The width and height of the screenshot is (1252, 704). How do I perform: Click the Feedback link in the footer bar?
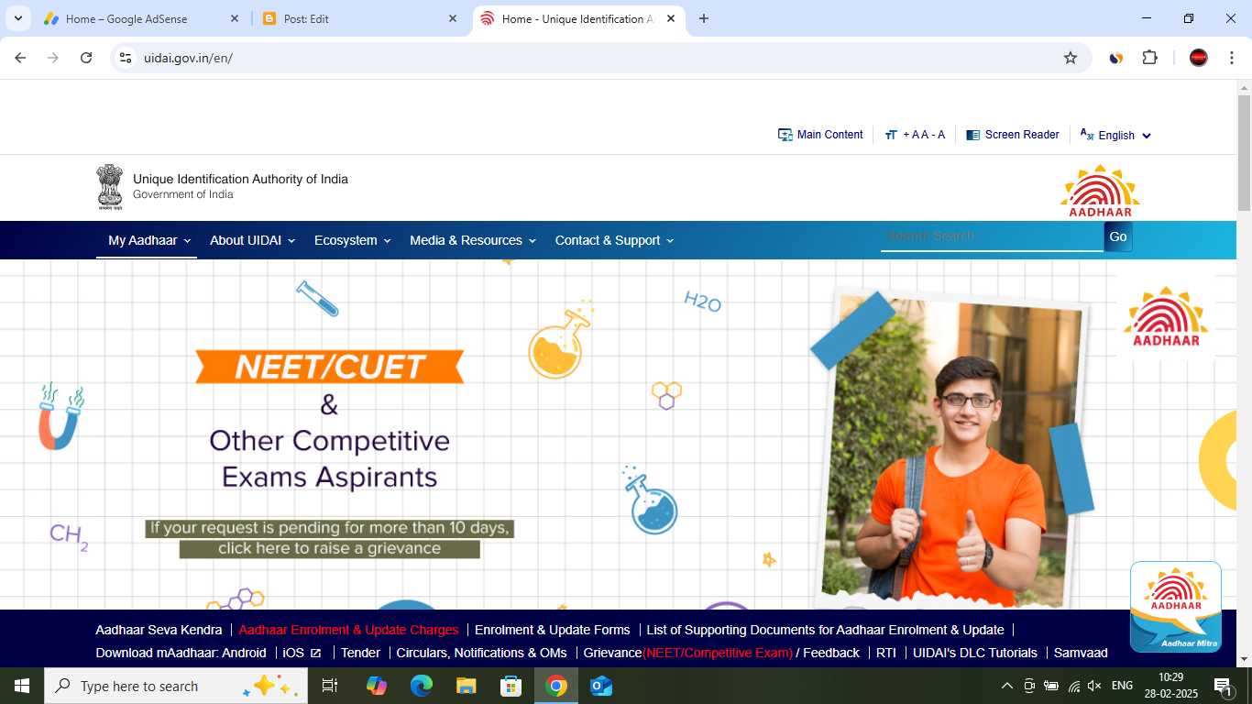coord(831,653)
